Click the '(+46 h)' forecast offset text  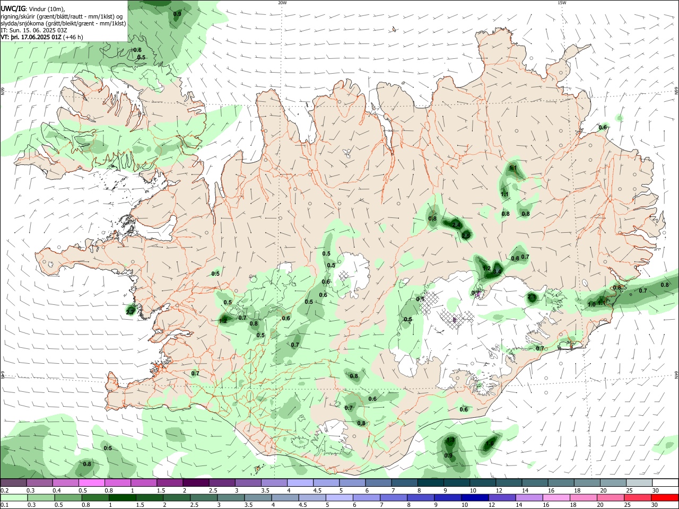click(x=73, y=37)
